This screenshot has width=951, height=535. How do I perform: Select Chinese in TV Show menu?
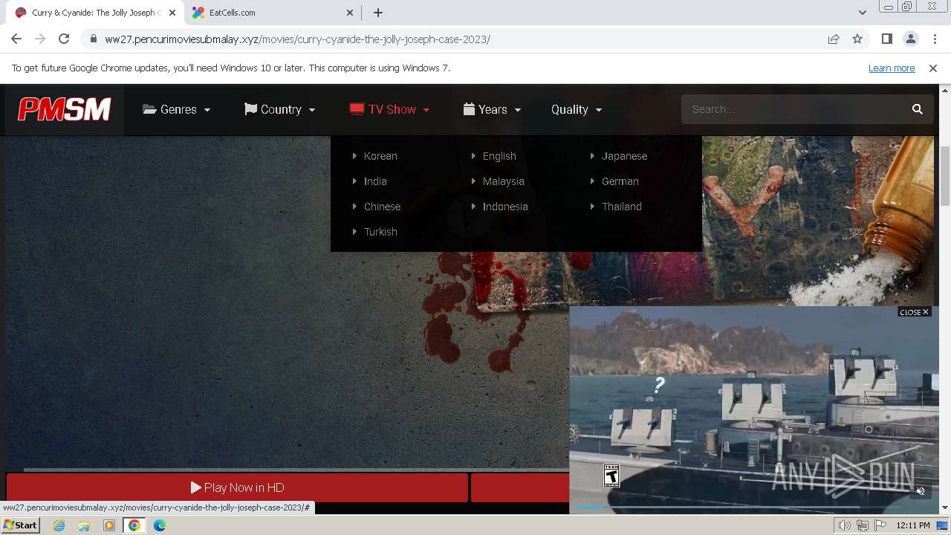click(x=382, y=207)
